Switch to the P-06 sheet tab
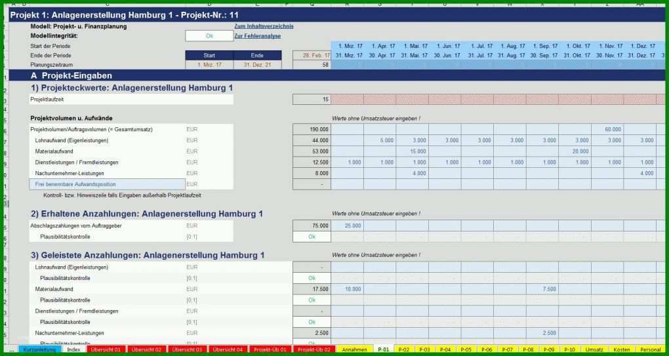Viewport: 669px width, 356px height. [x=487, y=349]
